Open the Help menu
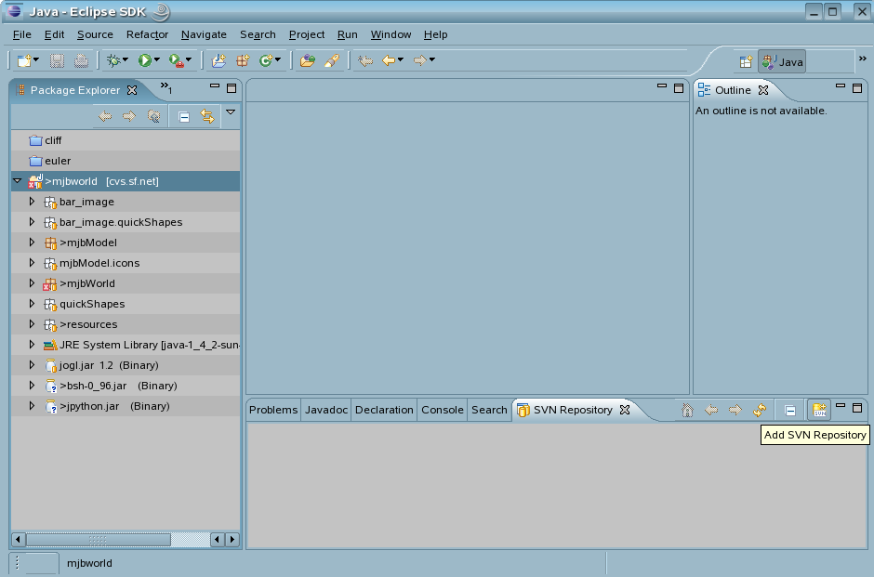The height and width of the screenshot is (577, 874). pos(435,34)
